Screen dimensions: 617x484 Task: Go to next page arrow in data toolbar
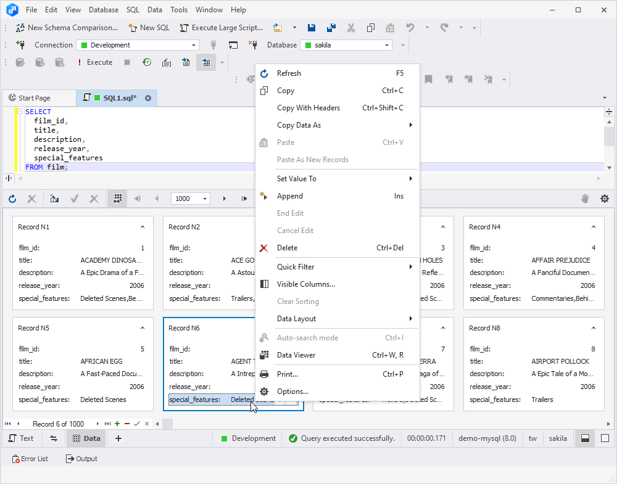225,199
